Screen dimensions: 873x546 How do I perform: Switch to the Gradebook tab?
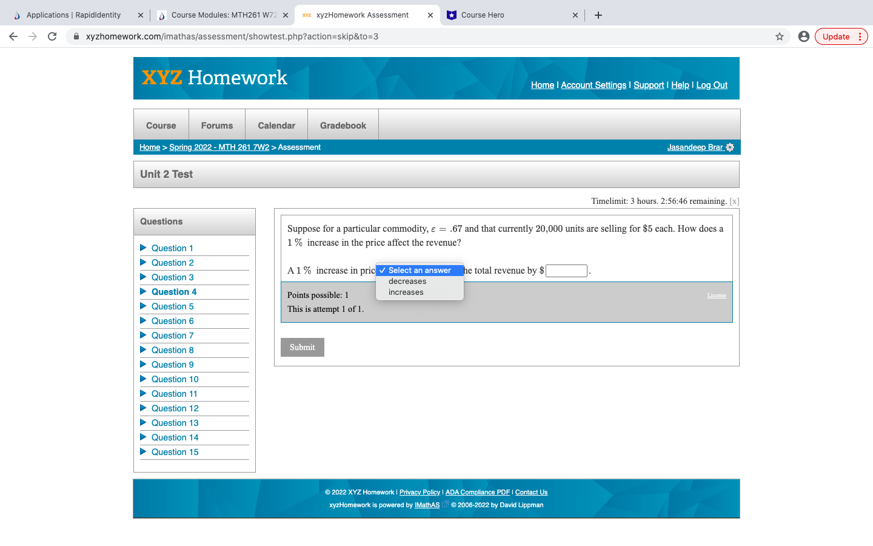(343, 125)
